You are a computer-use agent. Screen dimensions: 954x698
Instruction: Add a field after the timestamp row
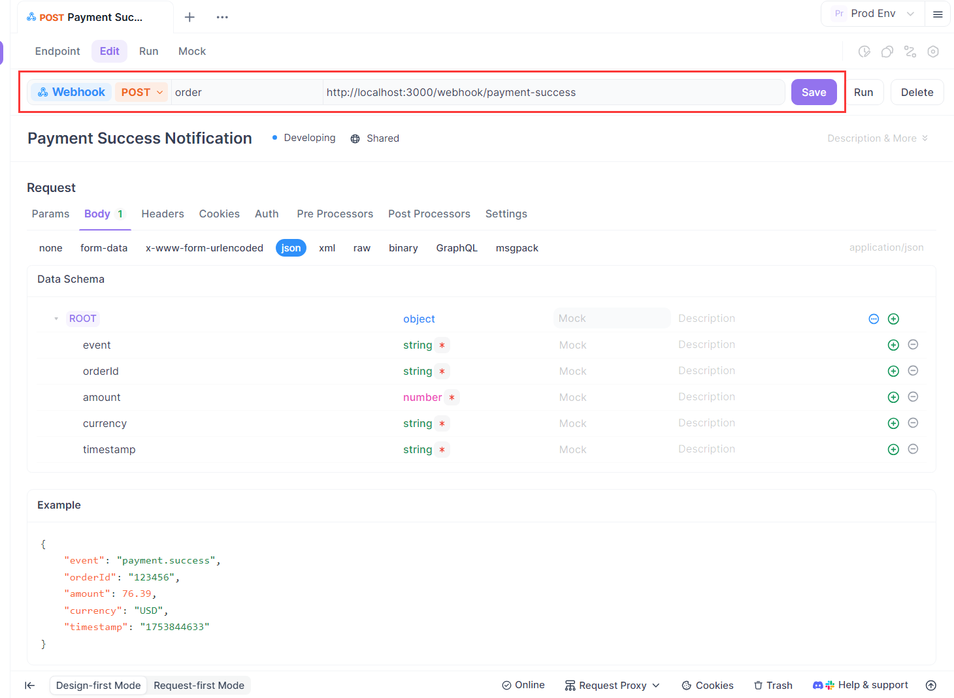coord(893,449)
